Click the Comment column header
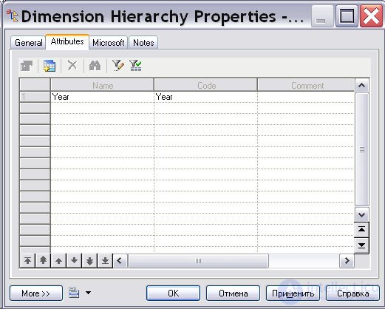 tap(306, 85)
